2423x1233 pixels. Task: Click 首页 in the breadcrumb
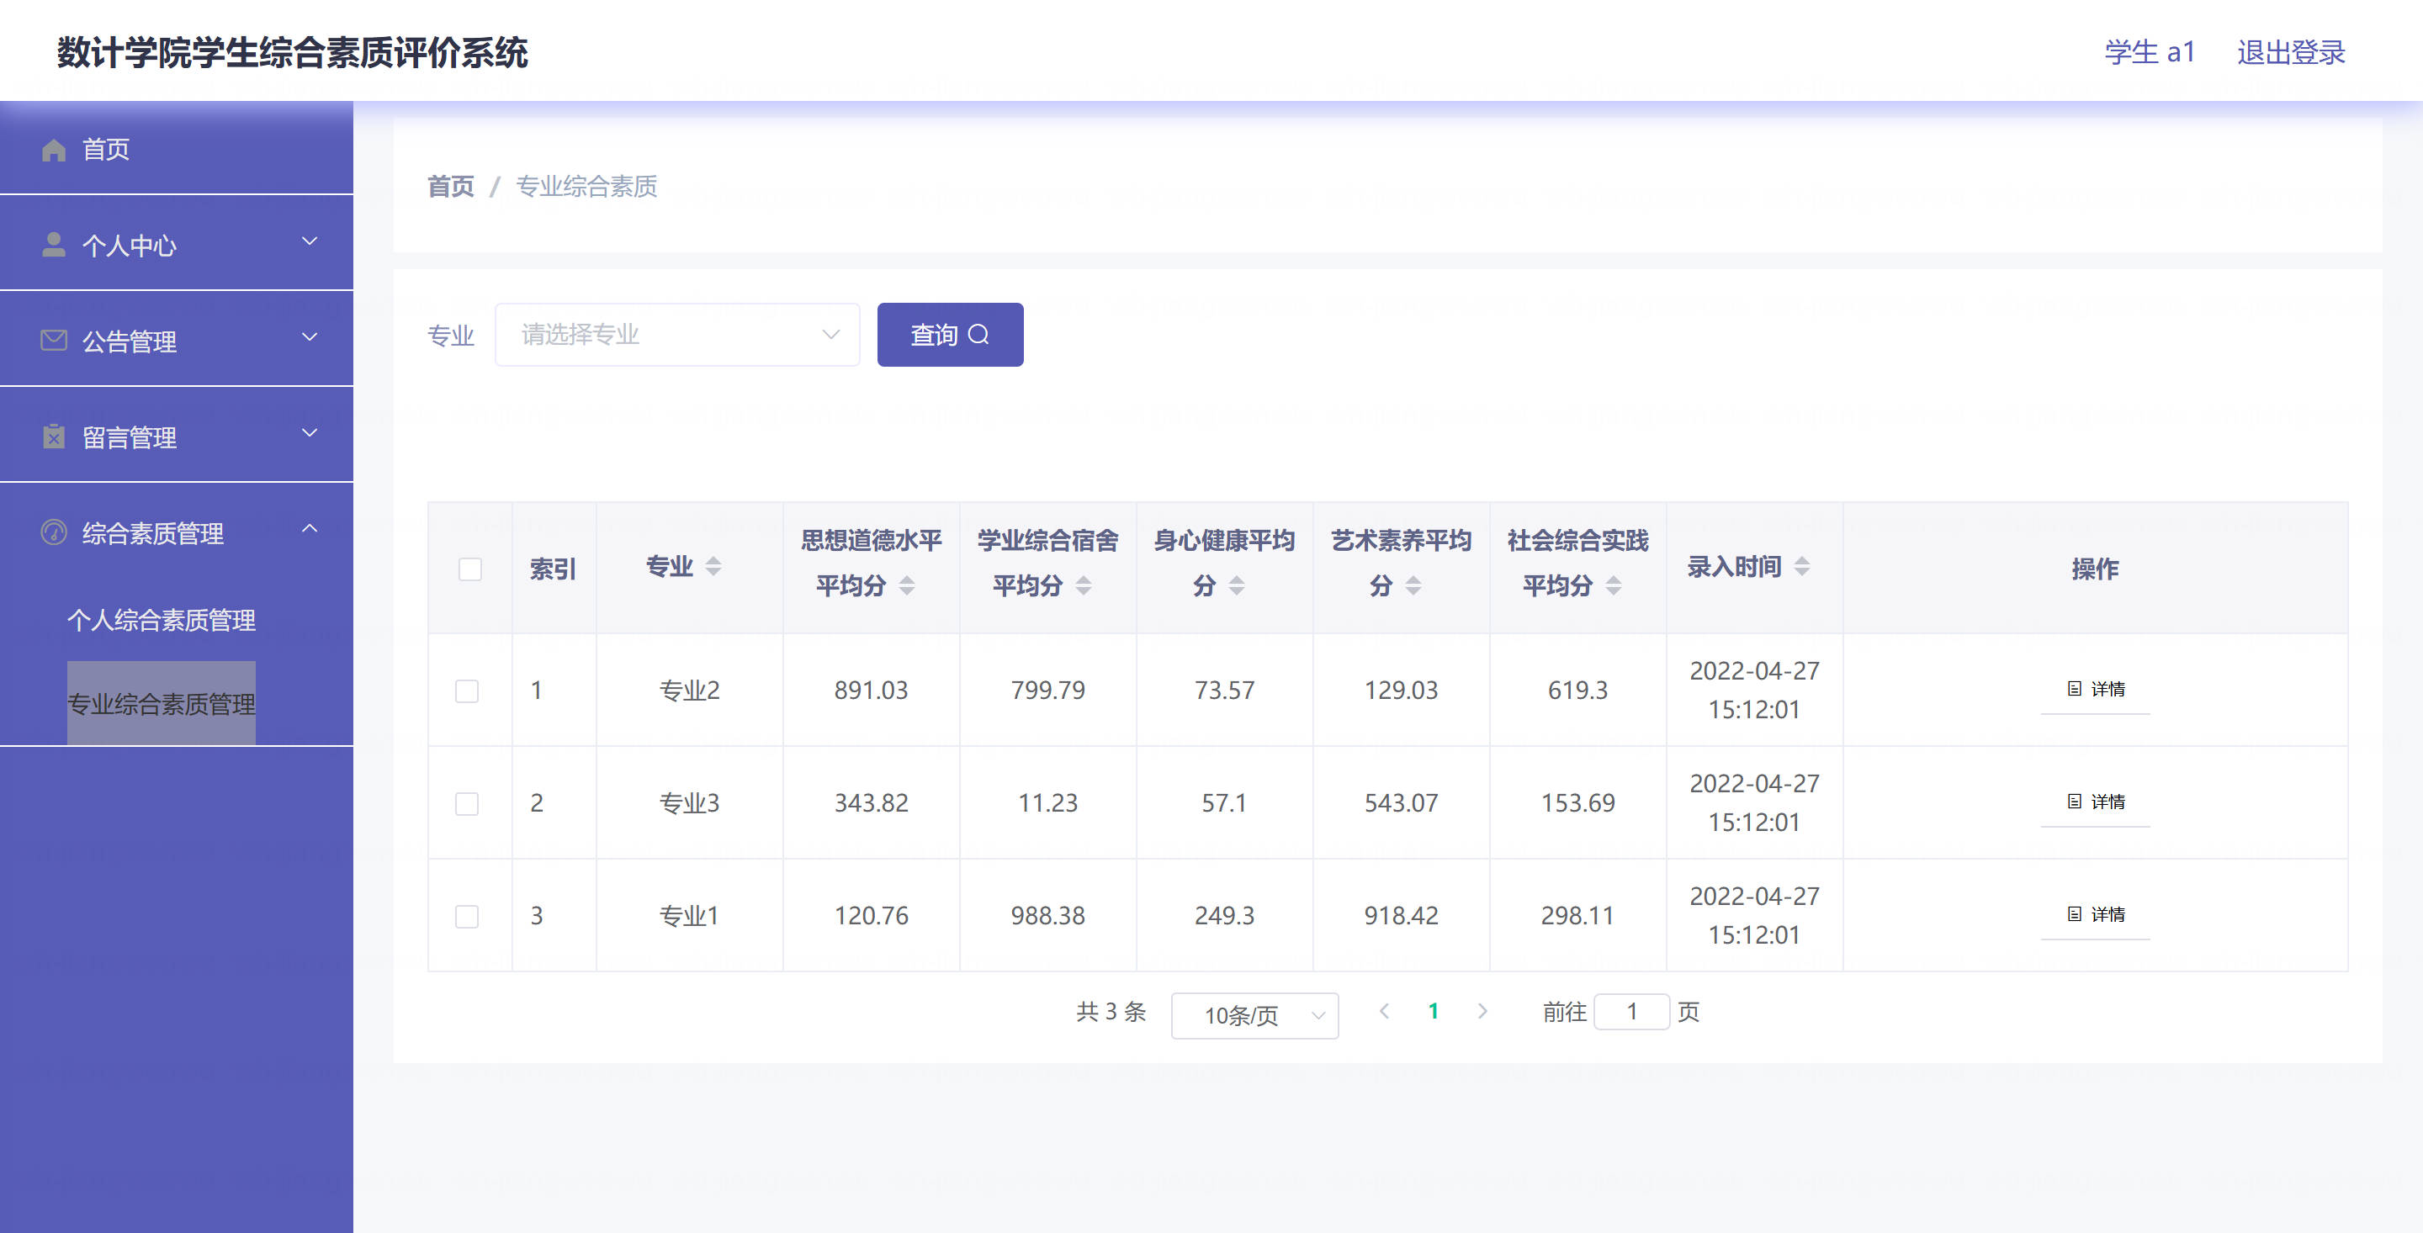[451, 186]
